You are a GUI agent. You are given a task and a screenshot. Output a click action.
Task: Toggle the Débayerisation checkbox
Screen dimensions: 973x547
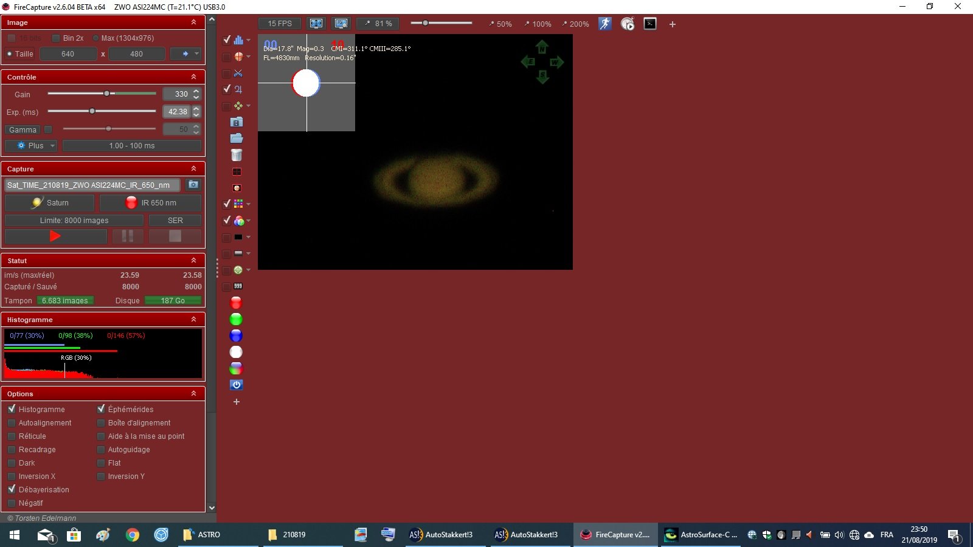12,489
